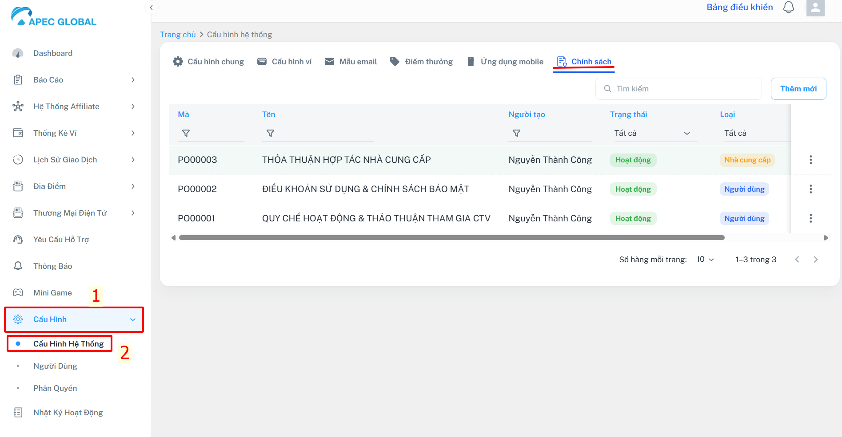
Task: Click the Địa Điểm icon in sidebar
Action: point(18,186)
